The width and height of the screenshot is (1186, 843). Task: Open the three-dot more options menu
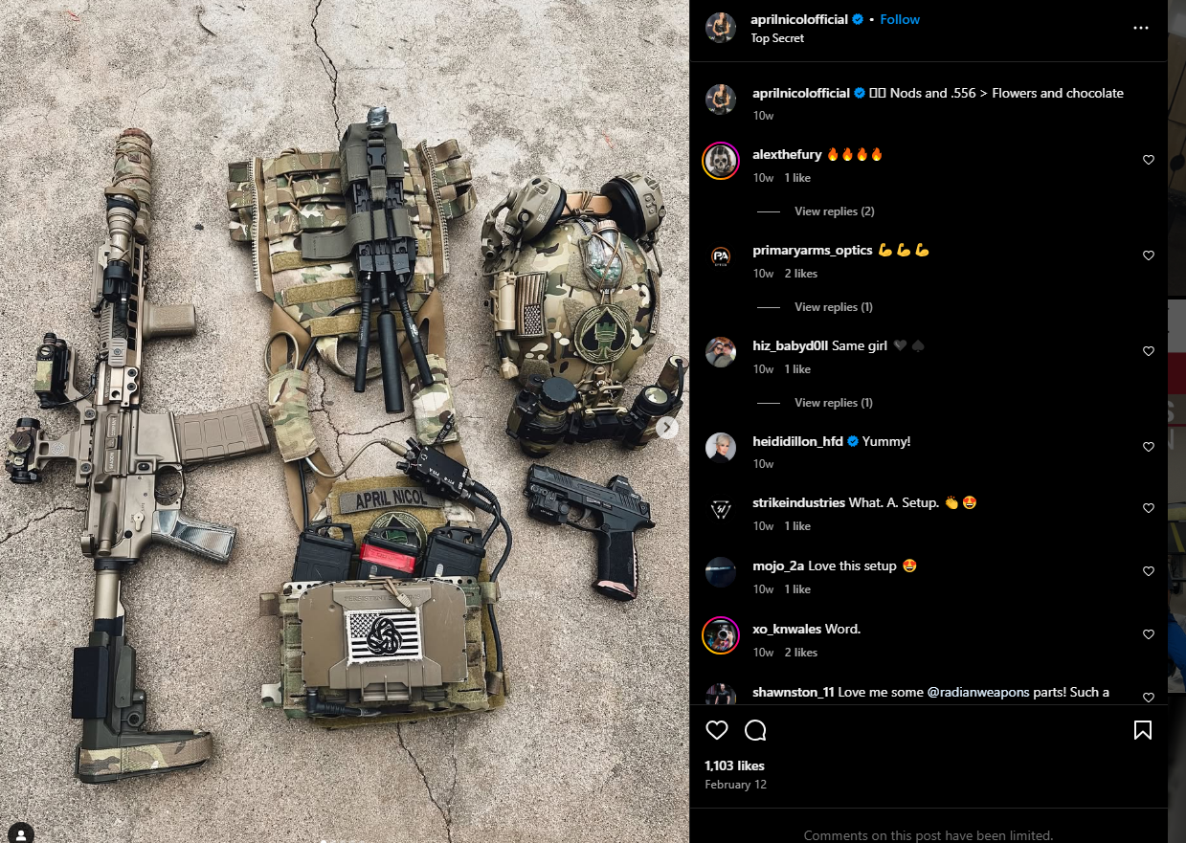pos(1140,28)
